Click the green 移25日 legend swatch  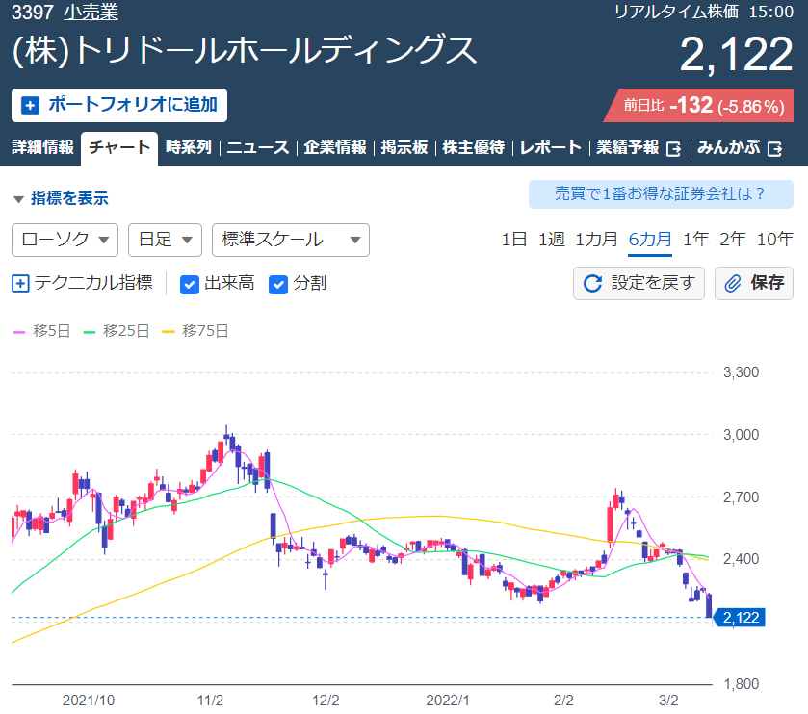point(90,332)
